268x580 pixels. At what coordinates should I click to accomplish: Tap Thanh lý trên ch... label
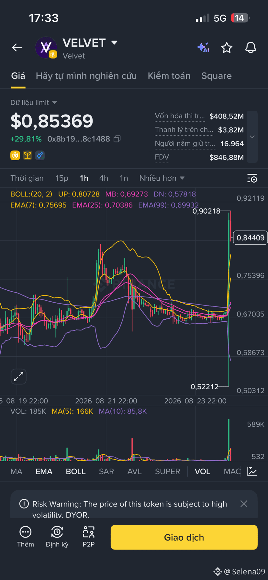click(x=184, y=130)
